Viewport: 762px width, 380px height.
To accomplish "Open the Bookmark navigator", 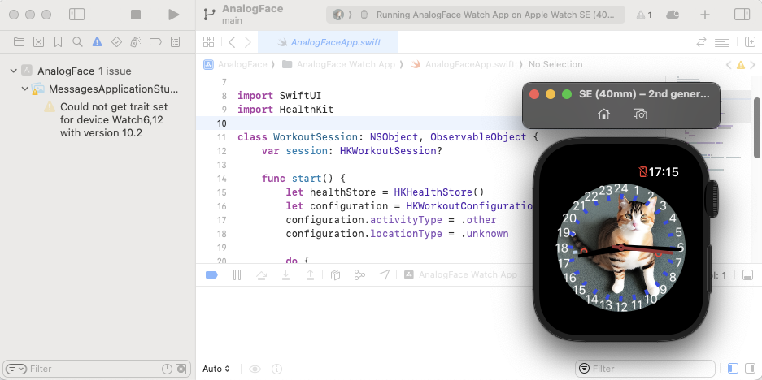I will click(x=58, y=42).
